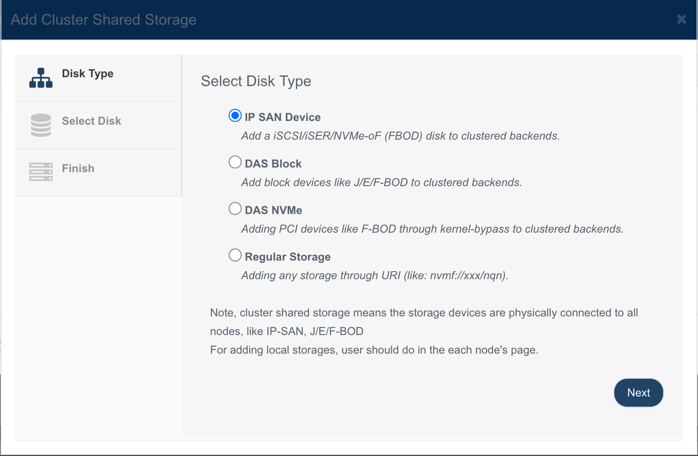This screenshot has width=698, height=456.
Task: Click the Regular Storage label text
Action: 288,257
